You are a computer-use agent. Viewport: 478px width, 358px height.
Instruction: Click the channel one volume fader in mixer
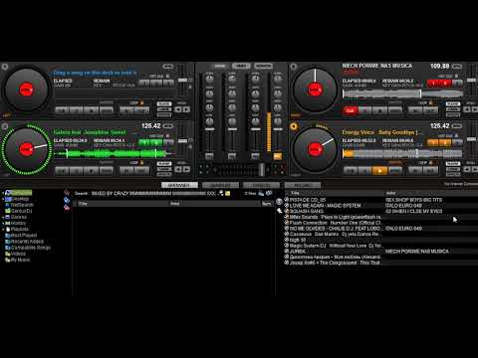click(209, 129)
